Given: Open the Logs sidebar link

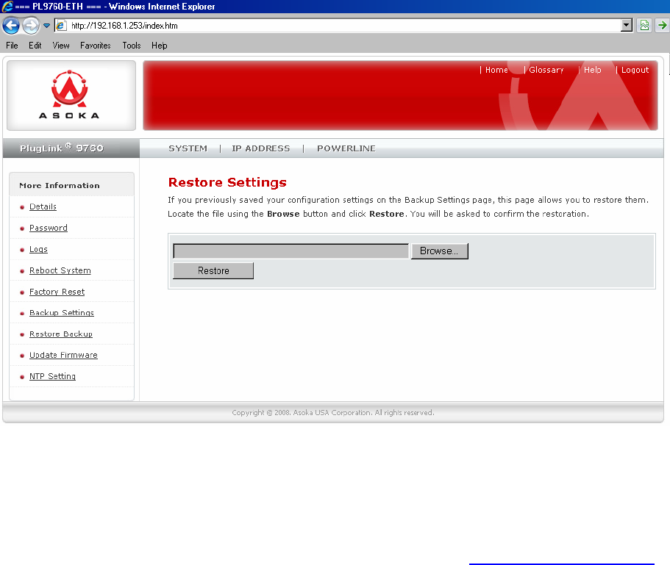Looking at the screenshot, I should [38, 249].
